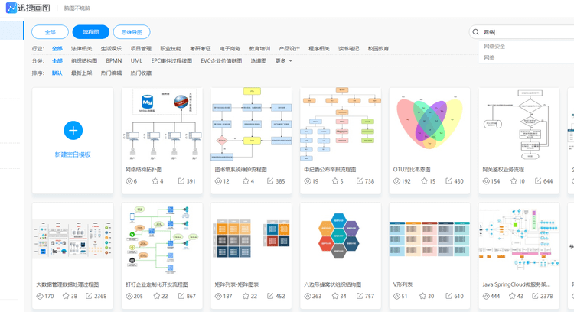Sort templates by 最新上架

coord(81,73)
